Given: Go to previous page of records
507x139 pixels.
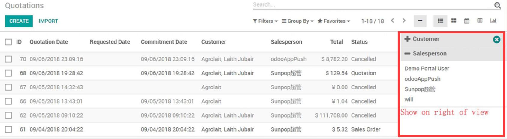Looking at the screenshot, I should (392, 21).
